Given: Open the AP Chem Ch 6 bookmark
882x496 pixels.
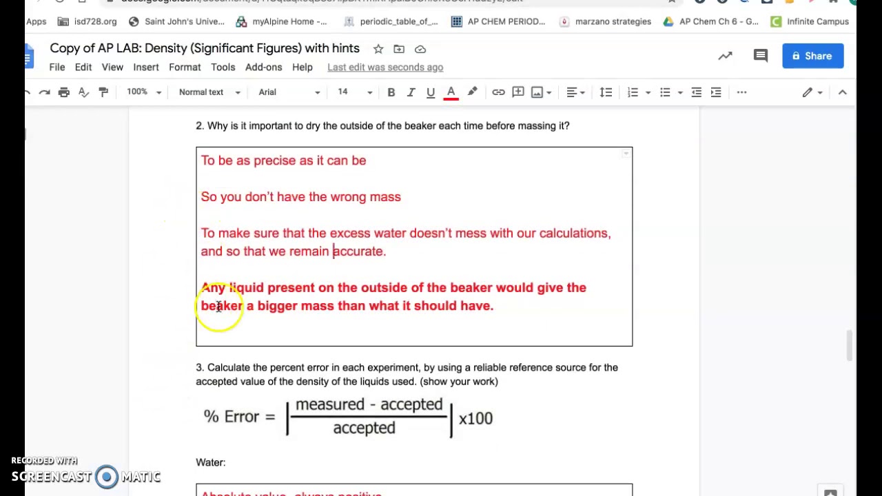Looking at the screenshot, I should pos(710,21).
